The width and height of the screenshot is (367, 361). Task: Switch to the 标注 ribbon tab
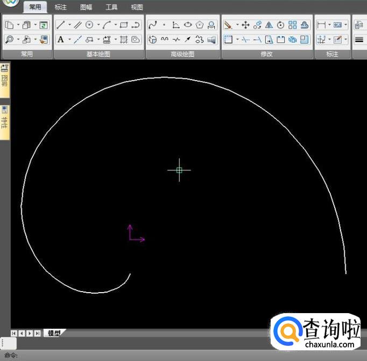(x=61, y=7)
